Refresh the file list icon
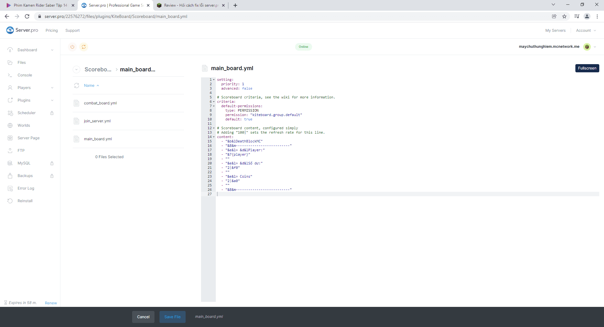Image resolution: width=604 pixels, height=327 pixels. pos(76,86)
